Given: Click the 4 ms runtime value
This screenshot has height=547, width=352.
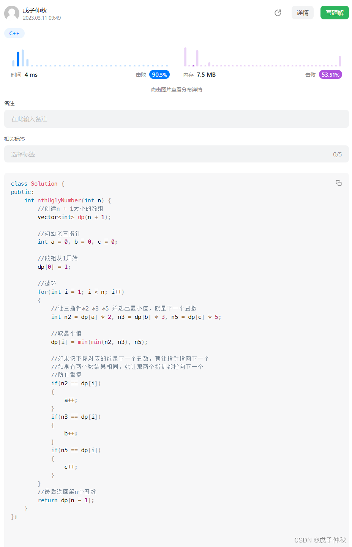Looking at the screenshot, I should tap(31, 75).
